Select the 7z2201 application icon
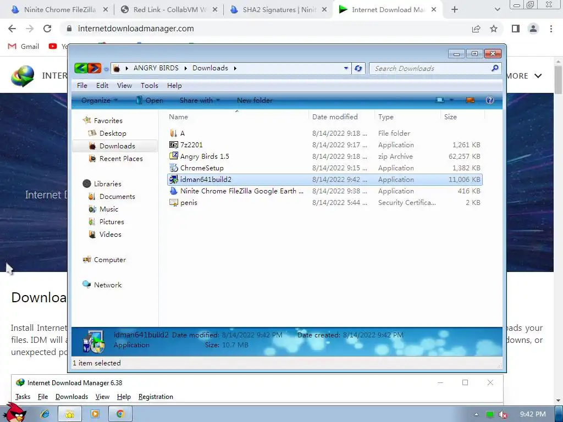 173,145
